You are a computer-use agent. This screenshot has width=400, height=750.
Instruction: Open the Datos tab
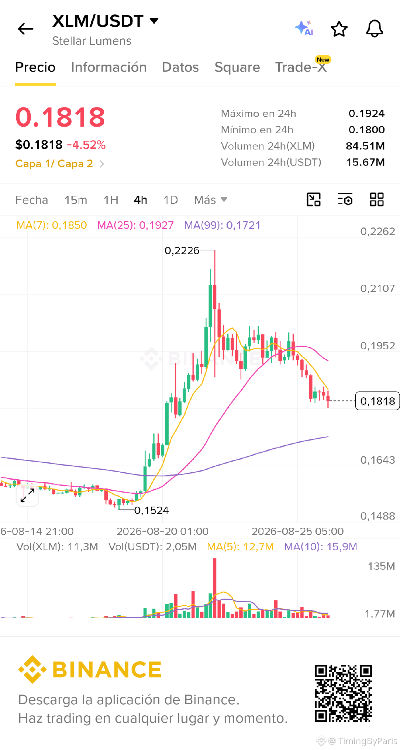(x=180, y=67)
